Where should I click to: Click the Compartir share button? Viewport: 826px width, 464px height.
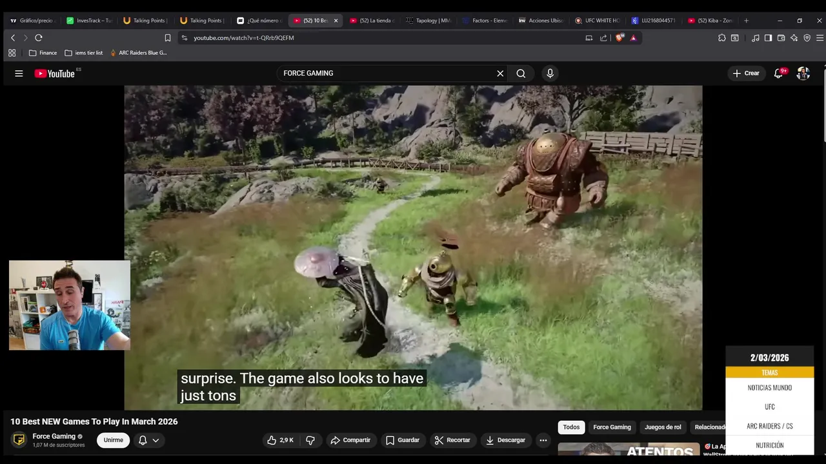click(x=350, y=440)
